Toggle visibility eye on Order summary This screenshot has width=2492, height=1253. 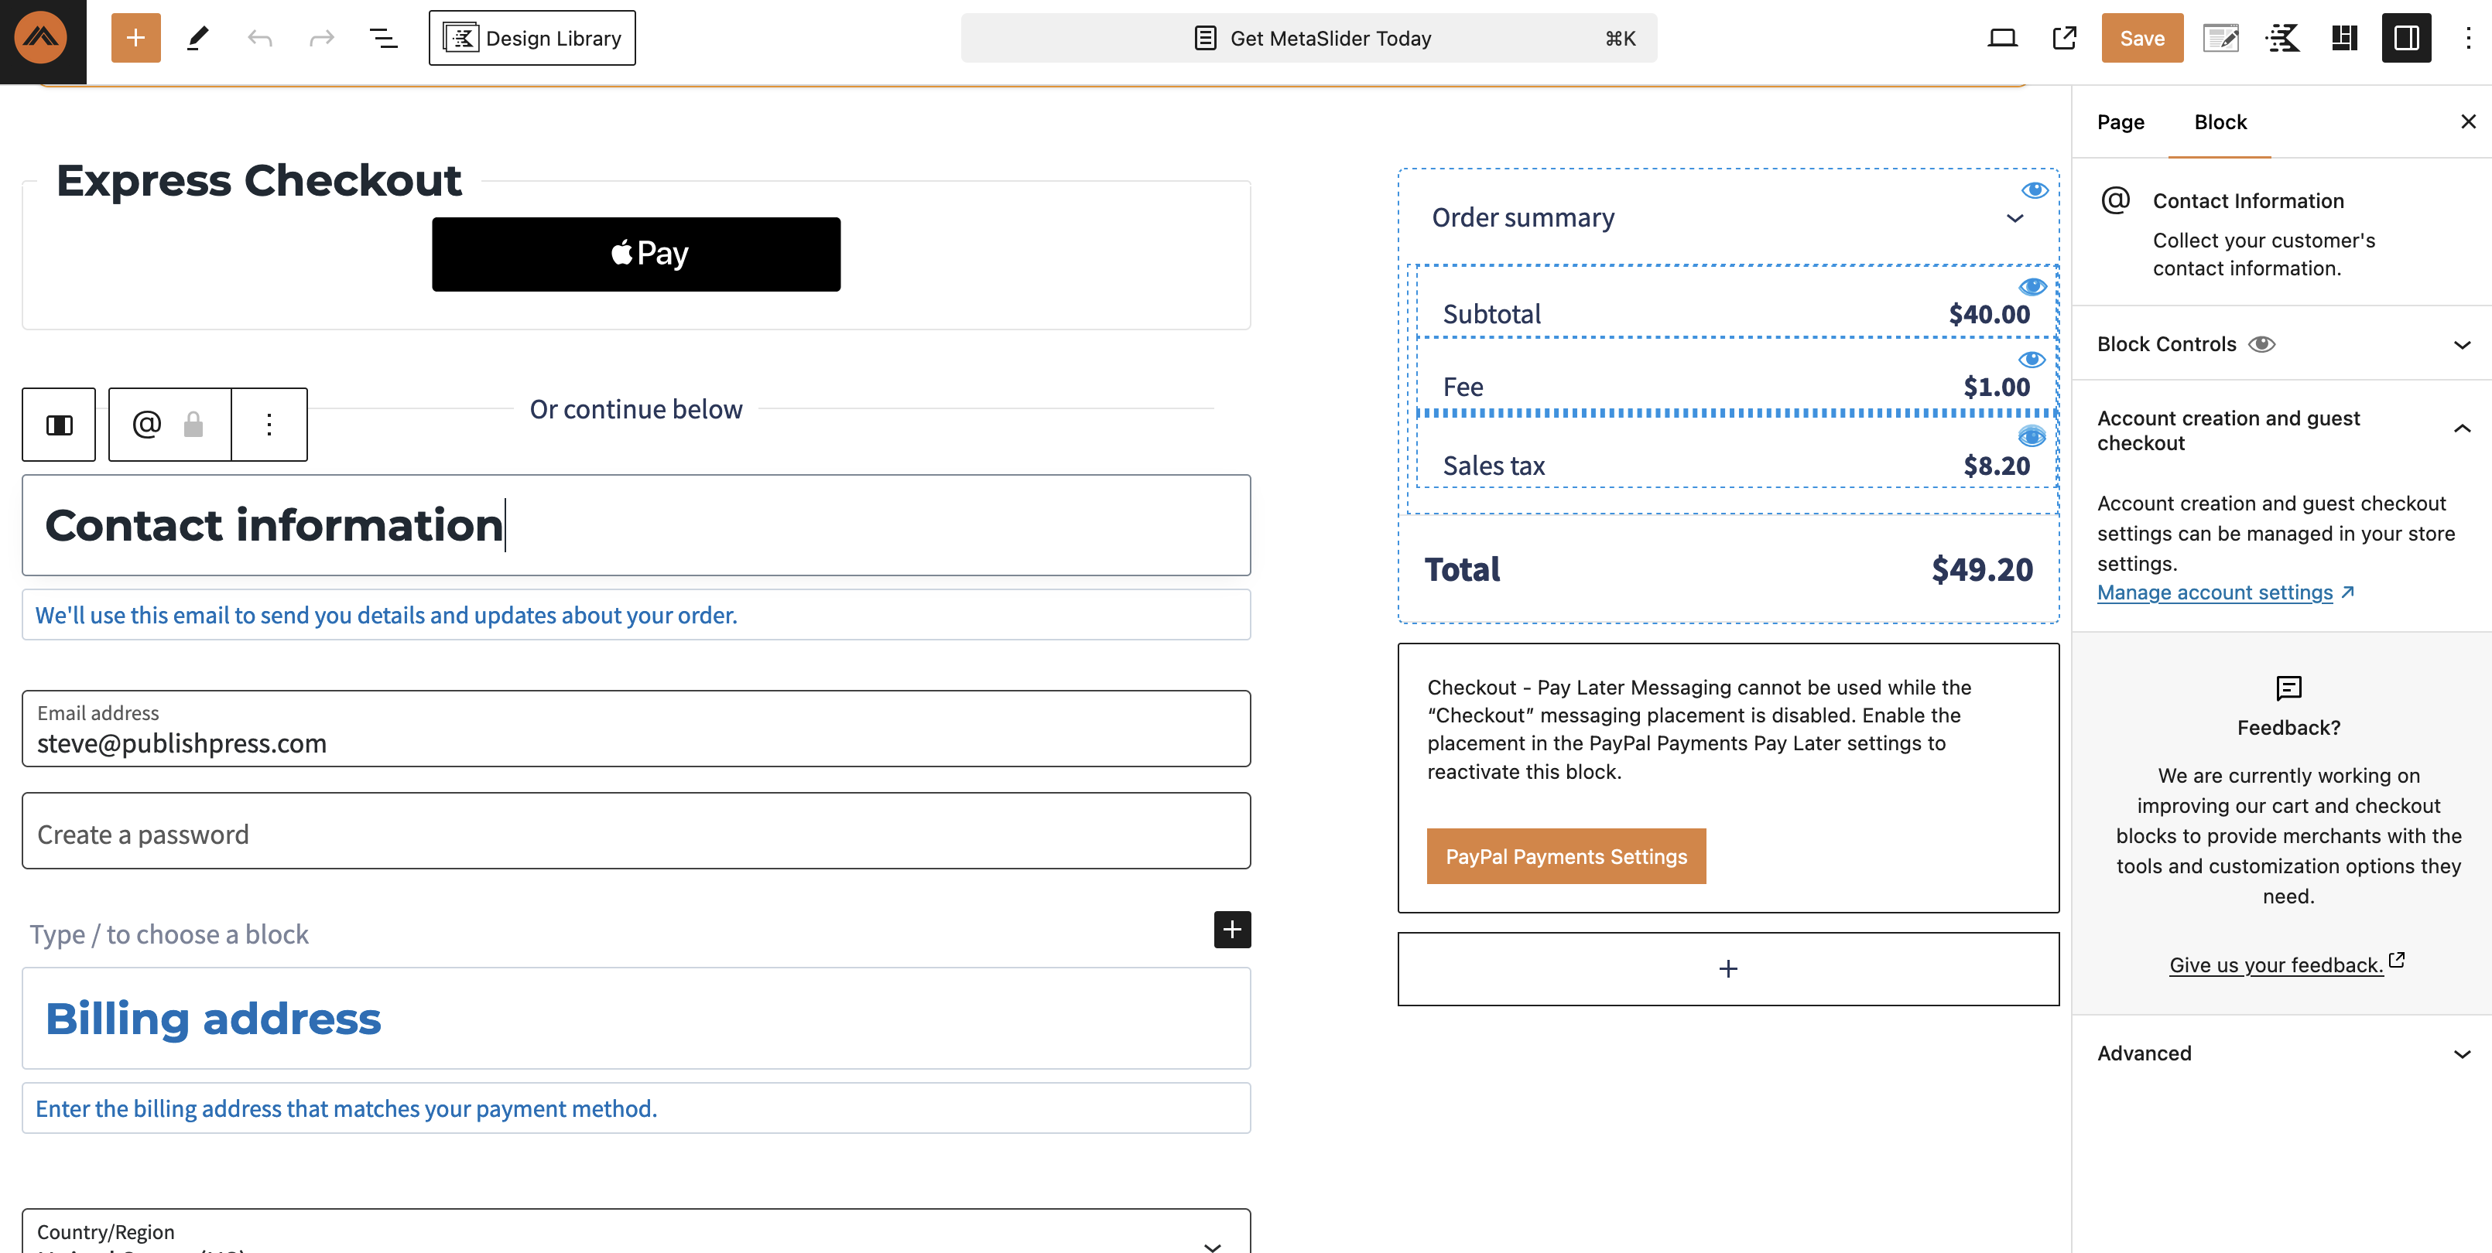pos(2035,189)
